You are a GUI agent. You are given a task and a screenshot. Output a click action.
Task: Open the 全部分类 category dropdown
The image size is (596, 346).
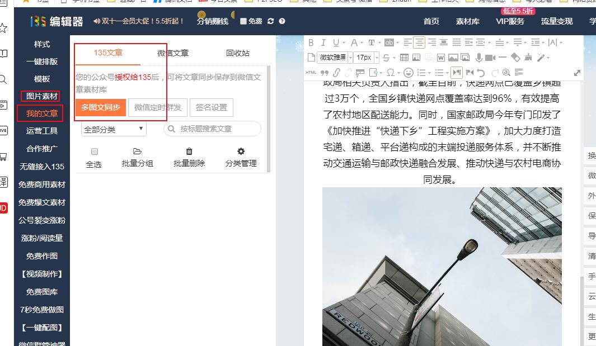113,129
